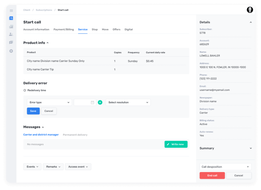The height and width of the screenshot is (190, 261).
Task: Open the hamburger menu in the sidebar
Action: [x=11, y=10]
